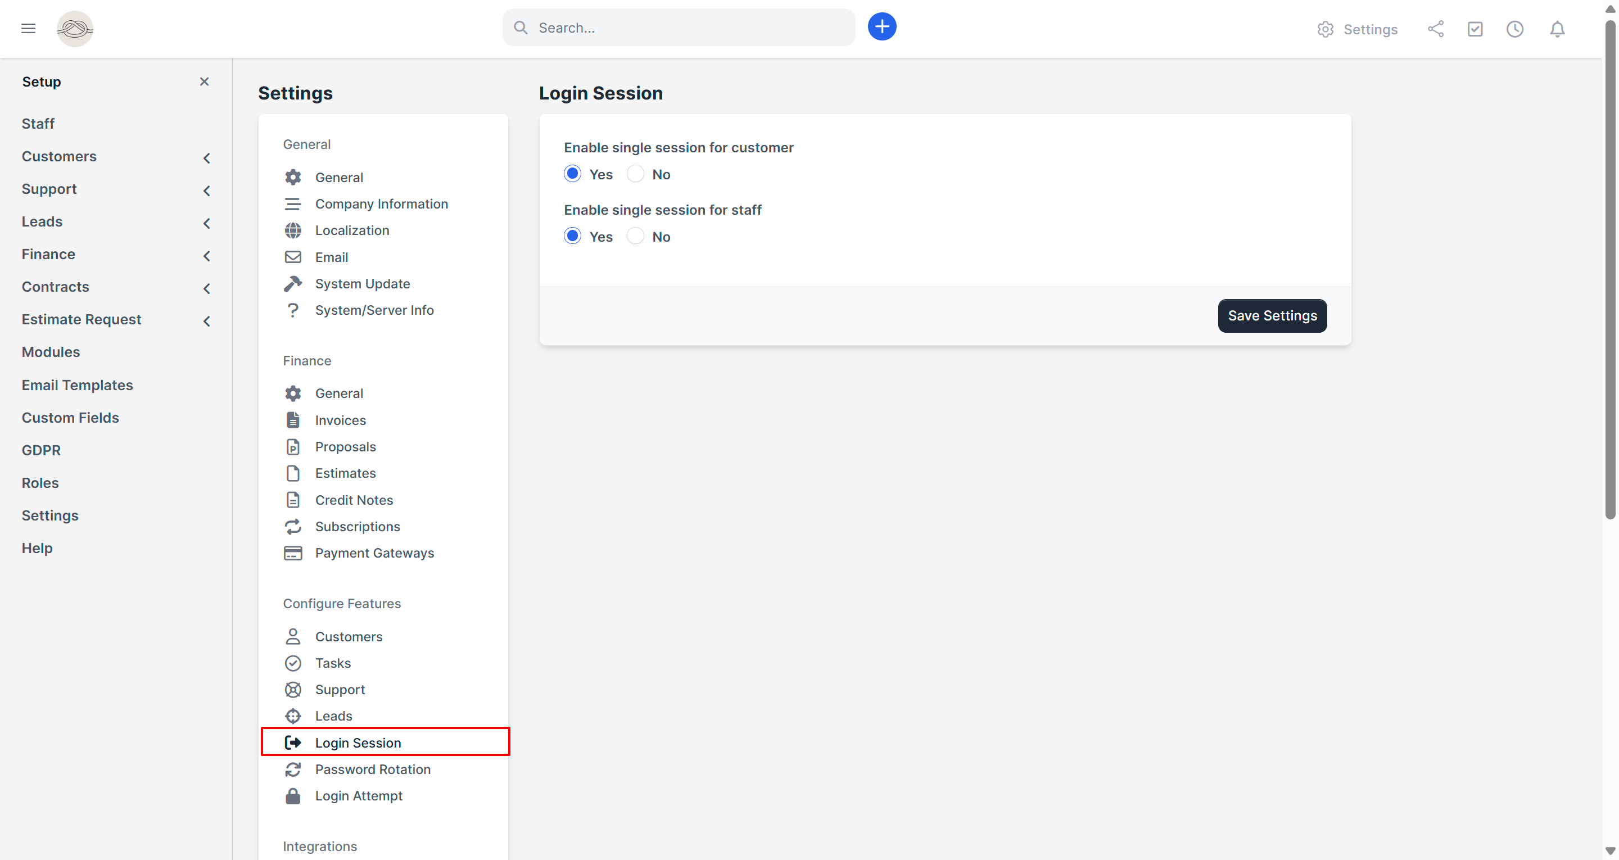Toggle the hamburger menu icon
The width and height of the screenshot is (1619, 860).
28,28
